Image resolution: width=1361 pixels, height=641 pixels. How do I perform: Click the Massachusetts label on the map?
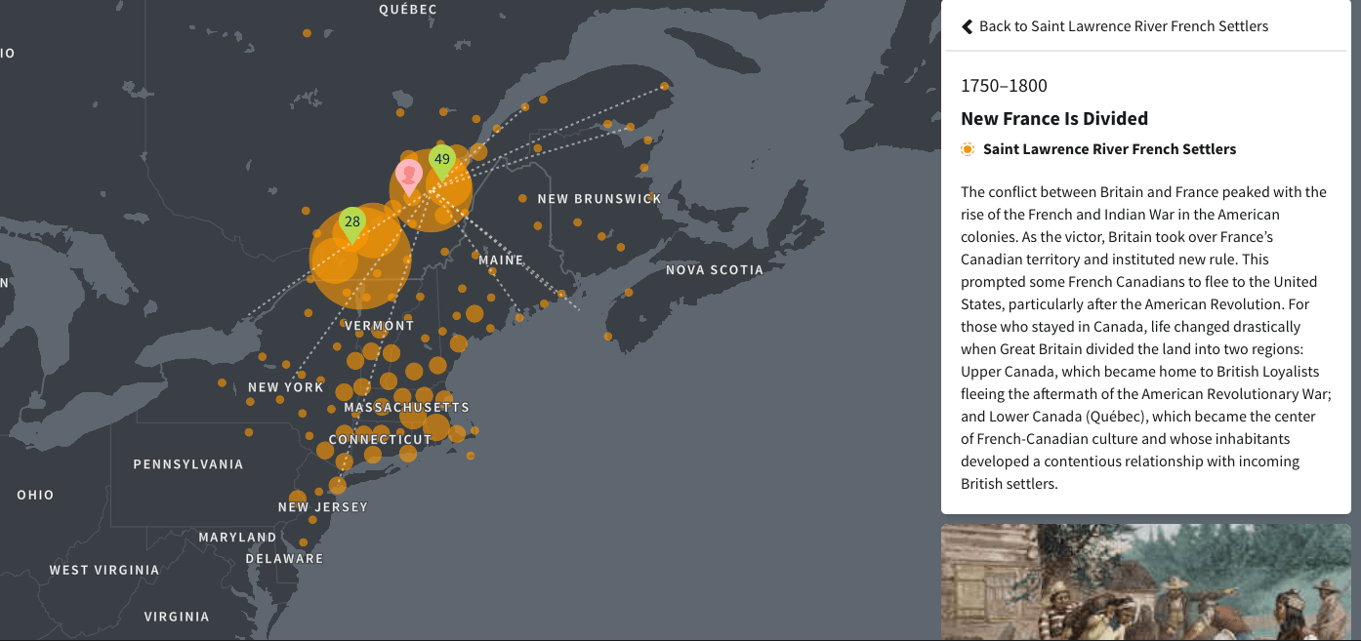click(406, 407)
